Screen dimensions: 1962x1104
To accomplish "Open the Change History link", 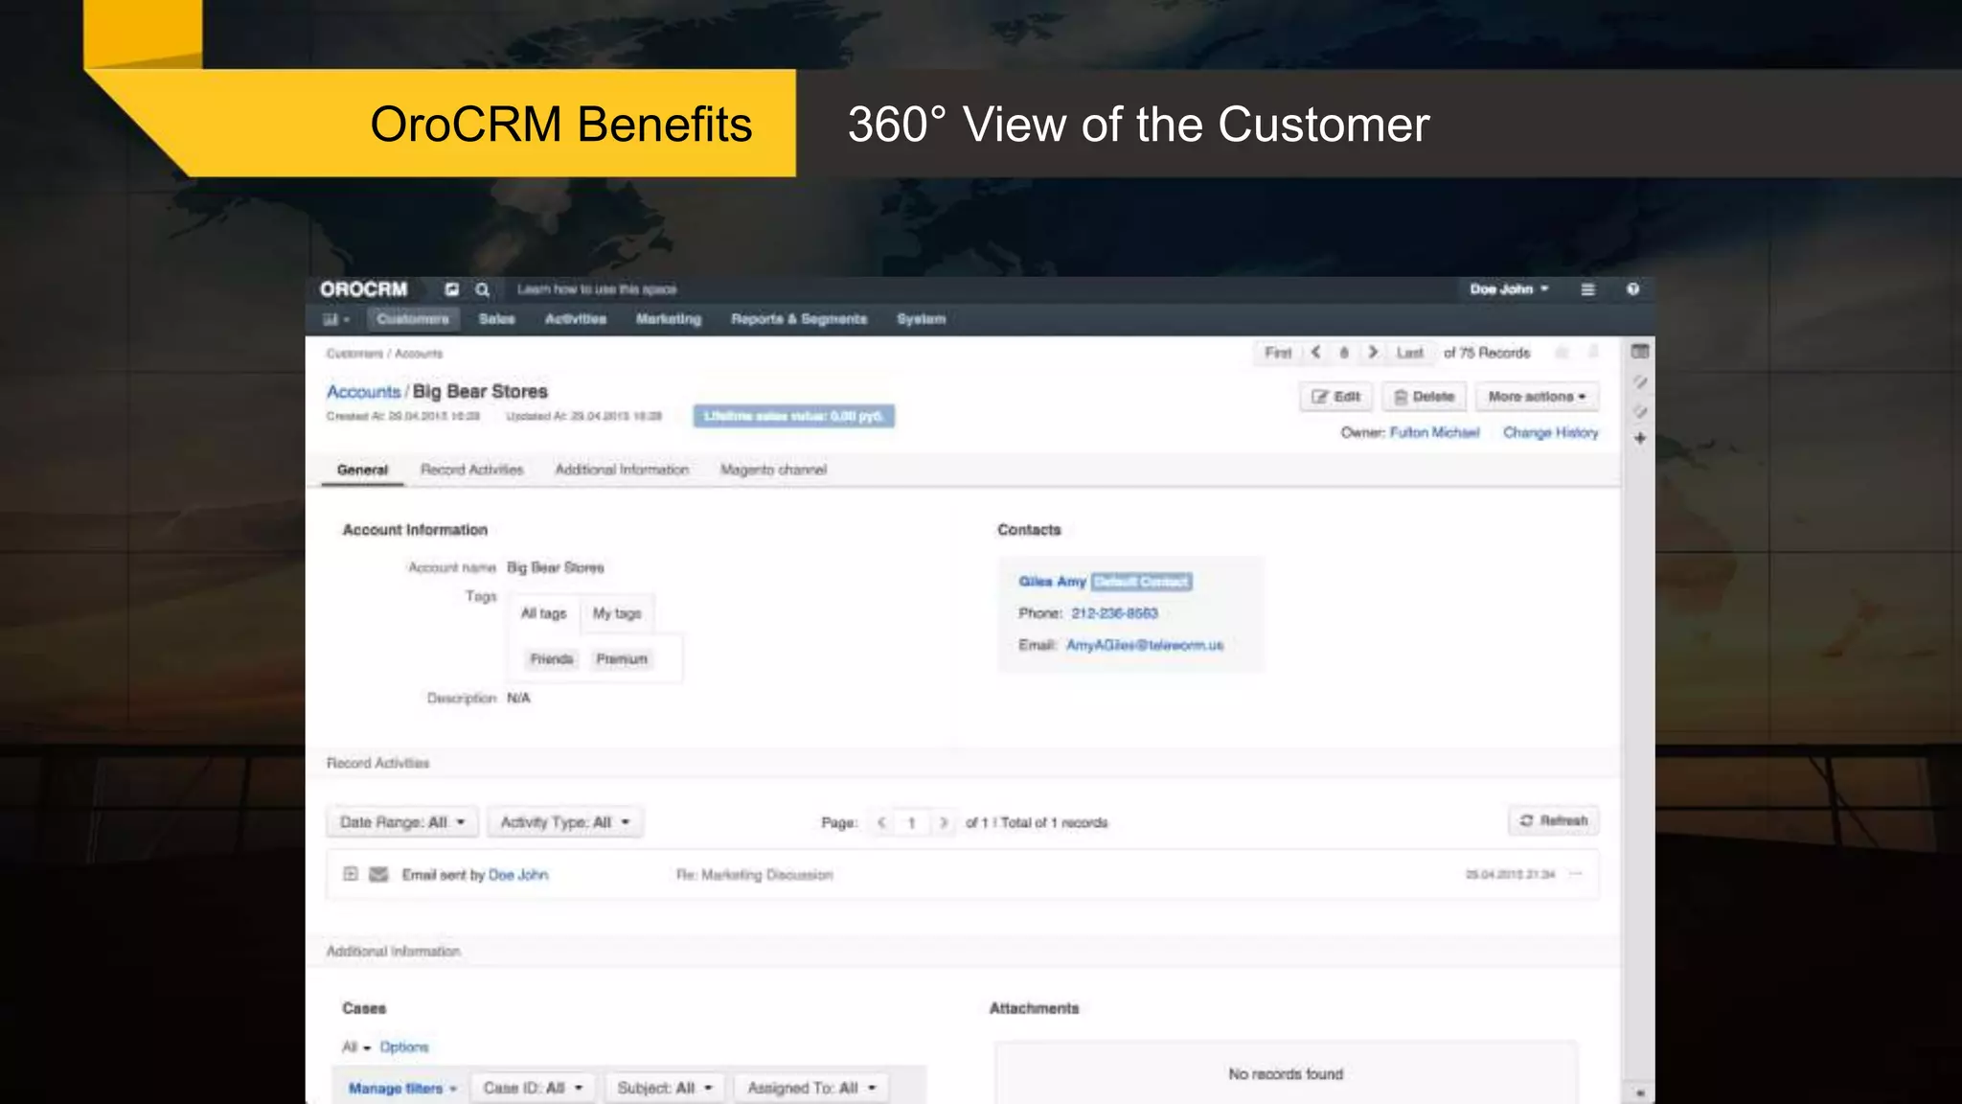I will coord(1551,433).
